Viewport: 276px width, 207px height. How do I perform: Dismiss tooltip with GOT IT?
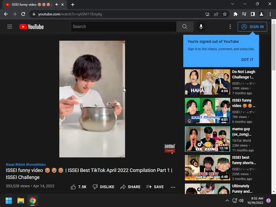(x=247, y=60)
